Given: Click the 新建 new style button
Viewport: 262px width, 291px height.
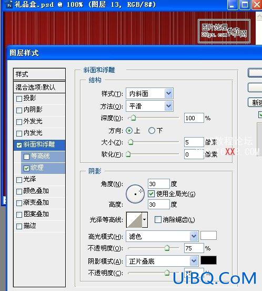Looking at the screenshot, I should coord(255,102).
